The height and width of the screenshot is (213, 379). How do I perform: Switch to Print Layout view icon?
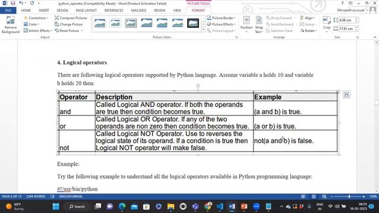coord(313,196)
